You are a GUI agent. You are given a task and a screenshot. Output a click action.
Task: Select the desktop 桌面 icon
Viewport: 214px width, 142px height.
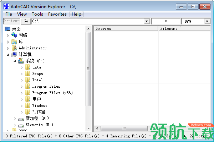point(7,29)
